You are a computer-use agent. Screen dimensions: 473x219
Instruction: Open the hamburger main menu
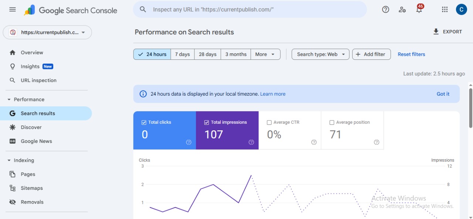[x=13, y=10]
